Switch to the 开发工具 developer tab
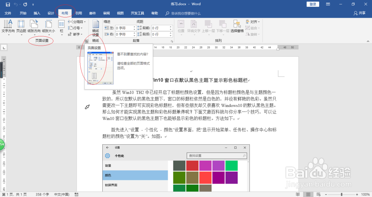 [x=137, y=13]
